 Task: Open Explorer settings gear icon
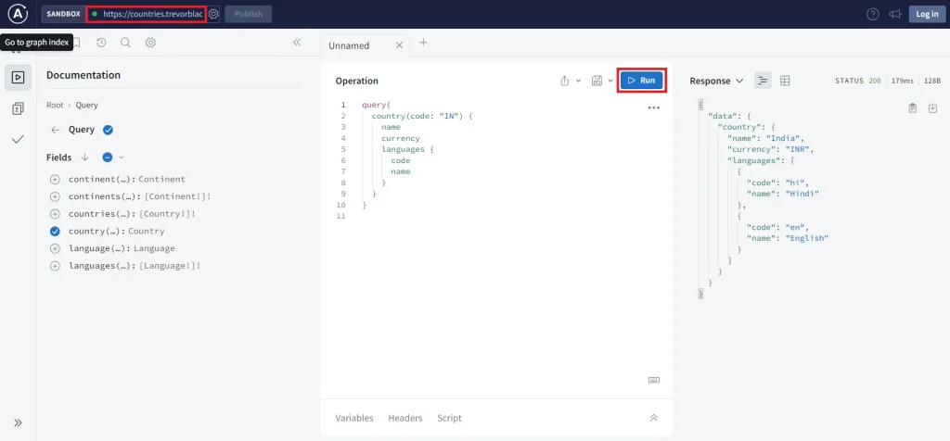point(150,43)
